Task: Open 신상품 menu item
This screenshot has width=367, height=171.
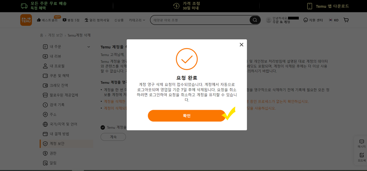Action: click(119, 20)
